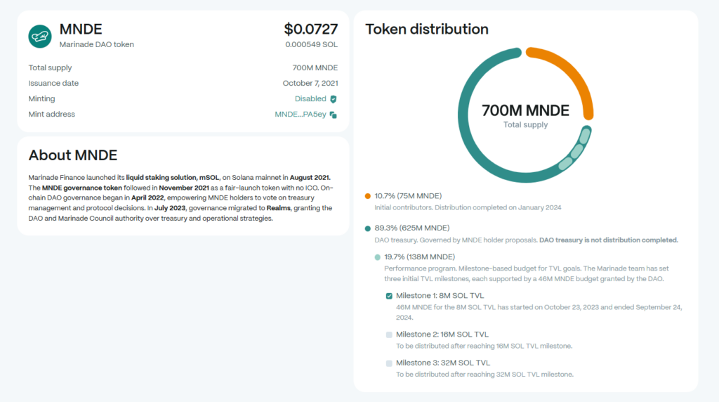Viewport: 719px width, 402px height.
Task: Click the light teal performance program dot
Action: click(378, 257)
